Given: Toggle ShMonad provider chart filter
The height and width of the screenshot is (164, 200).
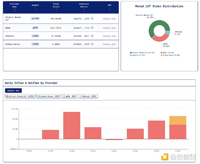Looking at the screenshot, I should pos(88,96).
